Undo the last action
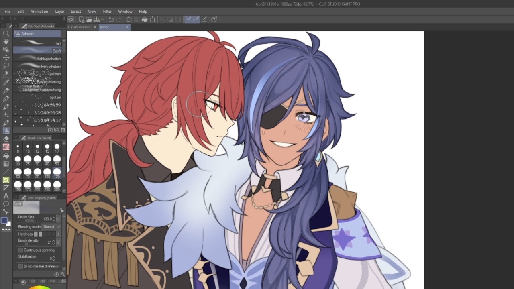 (111, 19)
